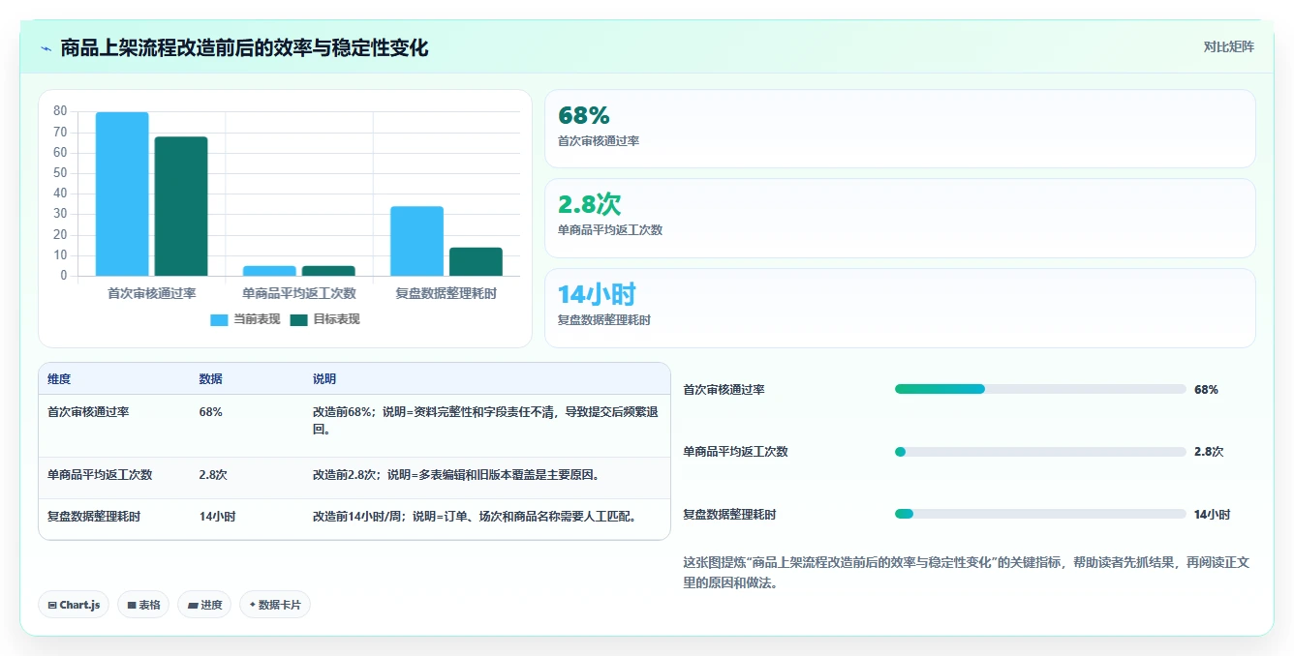Image resolution: width=1294 pixels, height=656 pixels.
Task: Click the 改造前14小时/周 description cell
Action: coord(477,517)
